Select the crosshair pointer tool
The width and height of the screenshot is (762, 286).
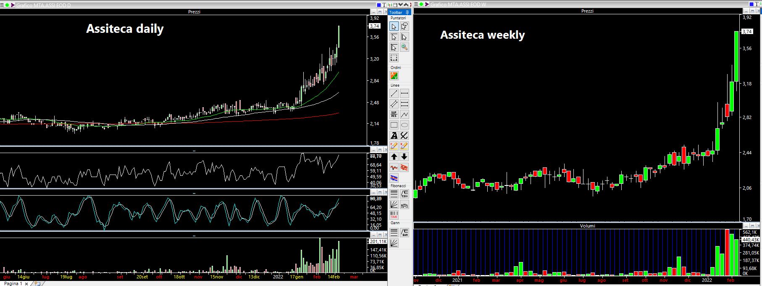(394, 48)
